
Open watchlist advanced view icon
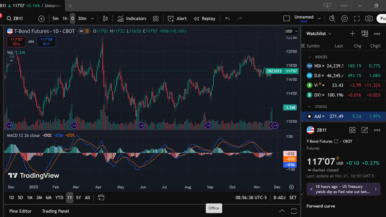point(365,33)
